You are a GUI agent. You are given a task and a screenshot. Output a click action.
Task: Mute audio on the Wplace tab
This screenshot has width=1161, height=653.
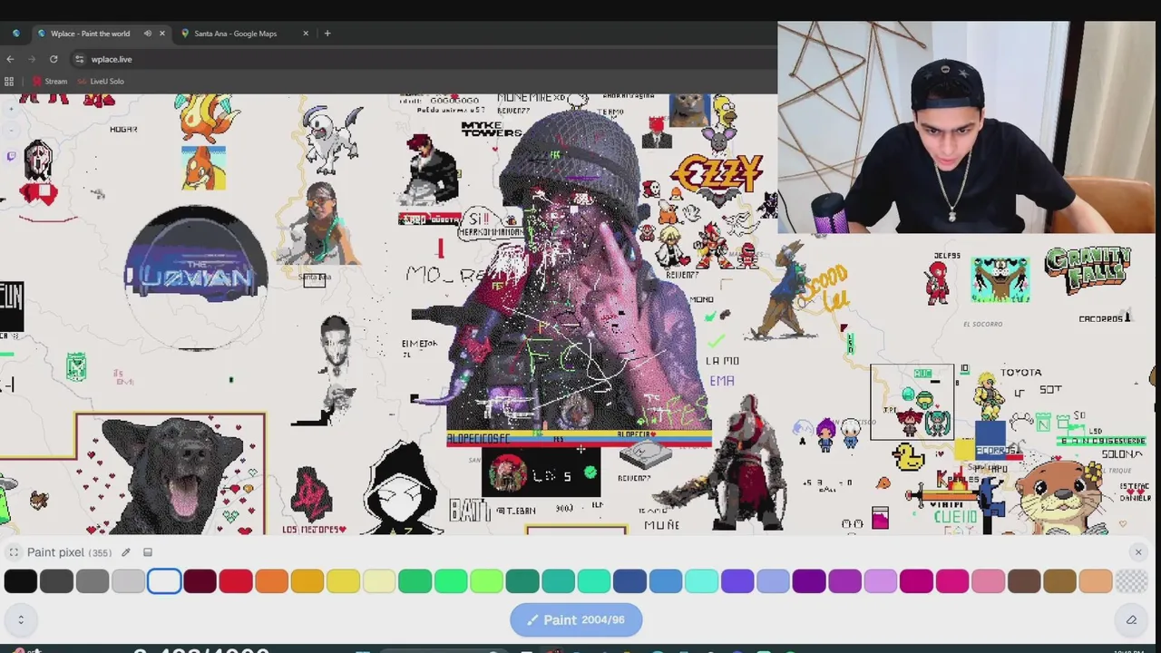[x=148, y=34]
